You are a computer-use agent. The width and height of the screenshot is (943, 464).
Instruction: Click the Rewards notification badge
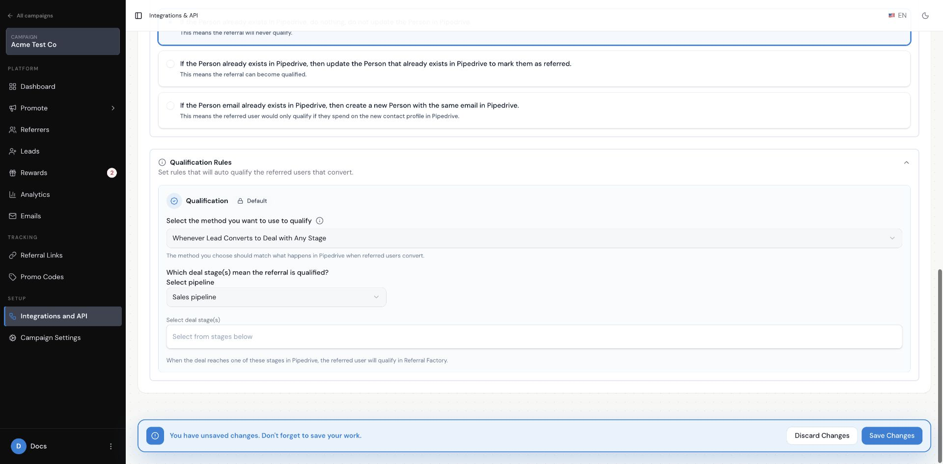coord(112,173)
